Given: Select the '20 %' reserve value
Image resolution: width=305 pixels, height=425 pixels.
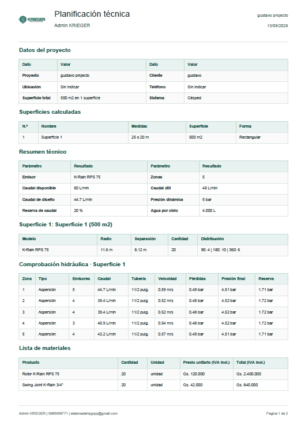Looking at the screenshot, I should [78, 210].
